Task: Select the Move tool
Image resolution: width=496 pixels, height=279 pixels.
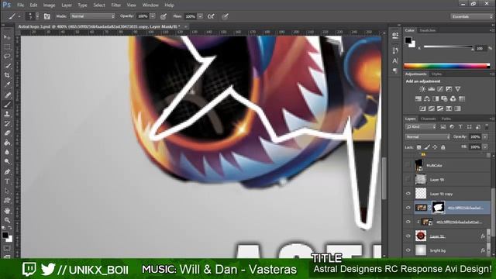Action: (x=7, y=38)
